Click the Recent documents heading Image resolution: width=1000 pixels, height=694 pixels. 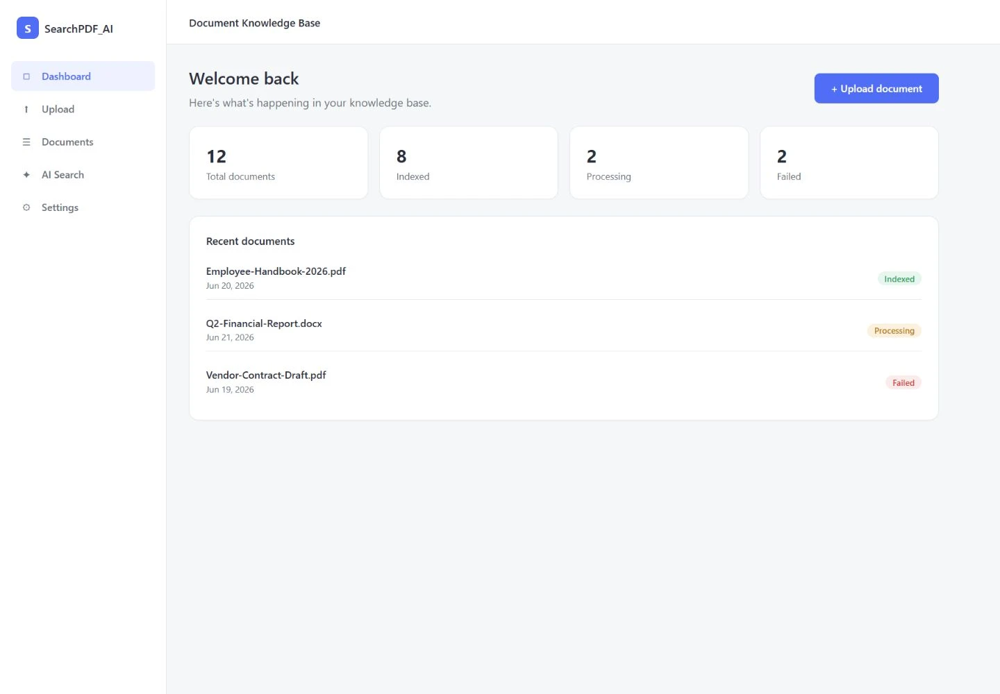[251, 242]
